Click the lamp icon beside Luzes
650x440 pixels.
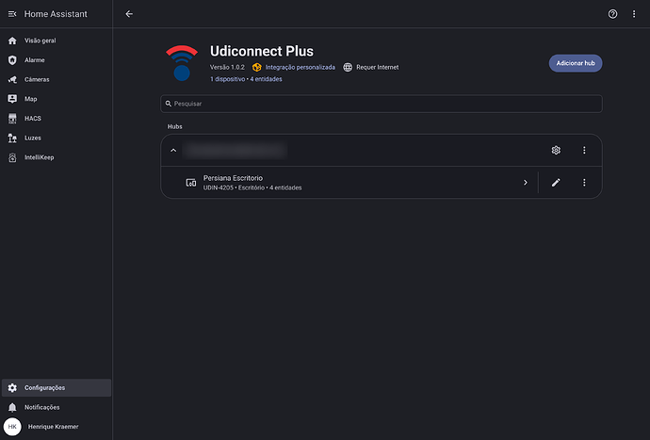pyautogui.click(x=12, y=139)
